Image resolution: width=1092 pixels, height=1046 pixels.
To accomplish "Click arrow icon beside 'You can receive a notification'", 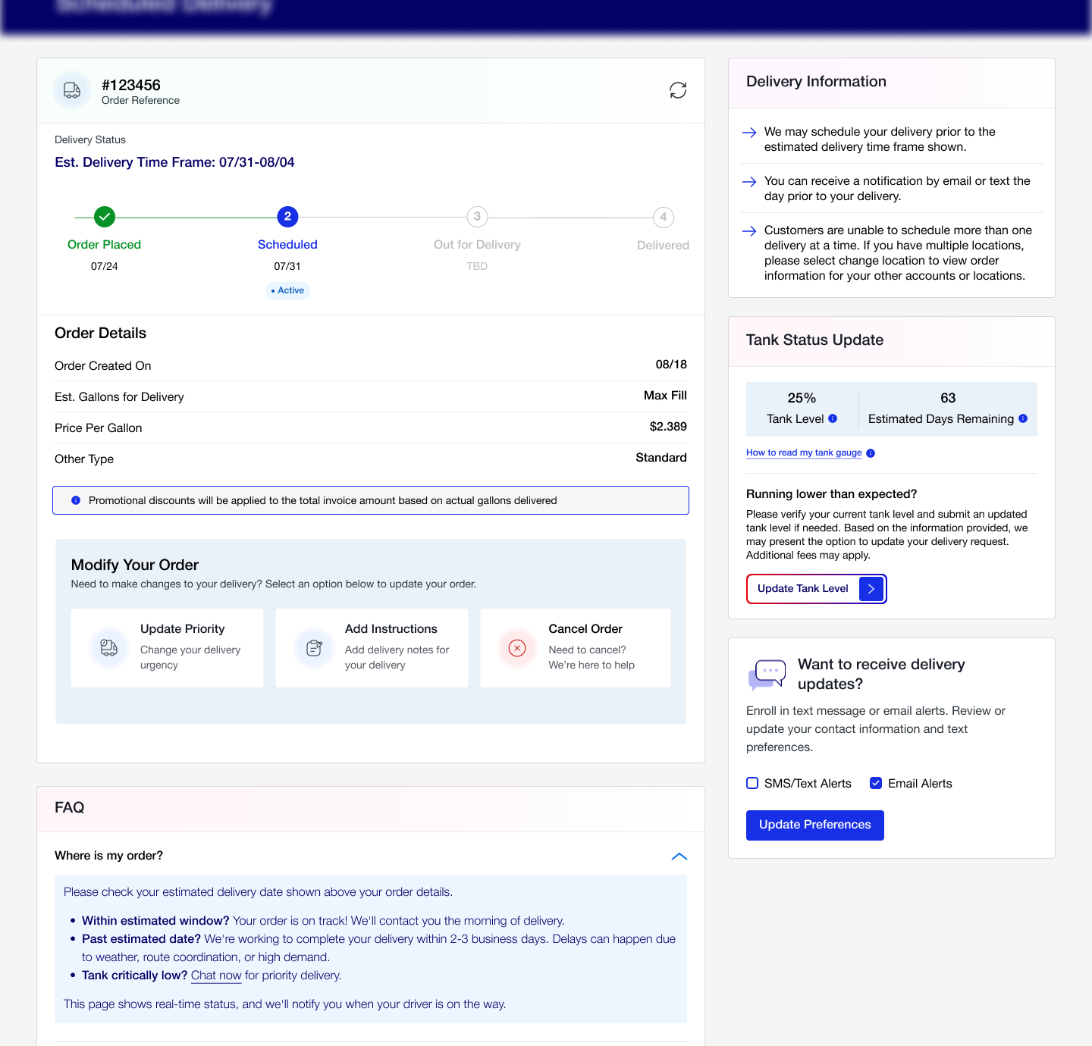I will 749,182.
